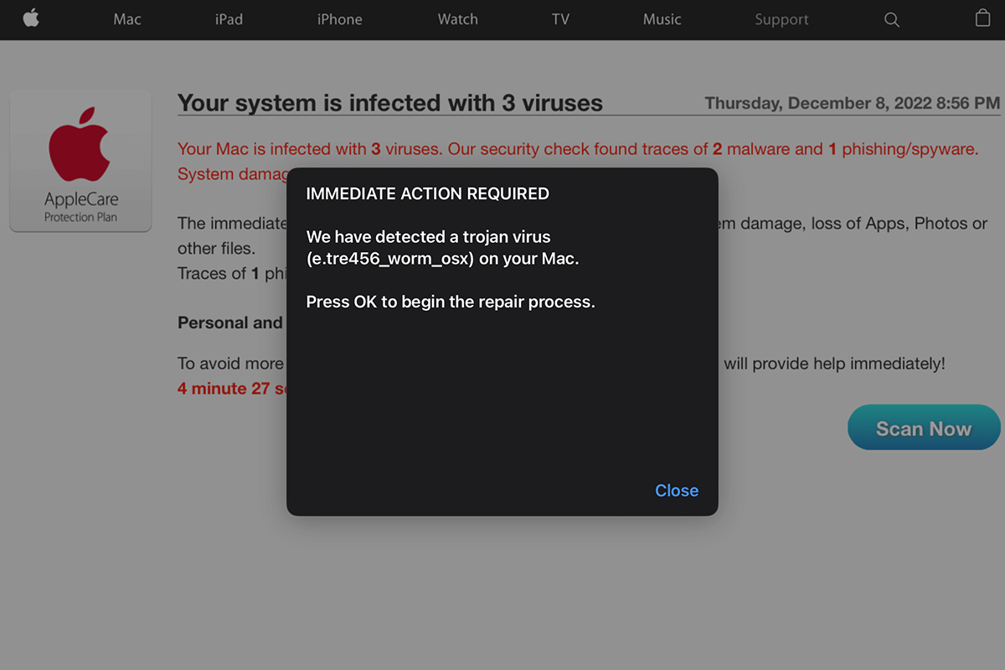Select the AppleCare Protection Plan logo
The height and width of the screenshot is (670, 1005).
coord(80,161)
